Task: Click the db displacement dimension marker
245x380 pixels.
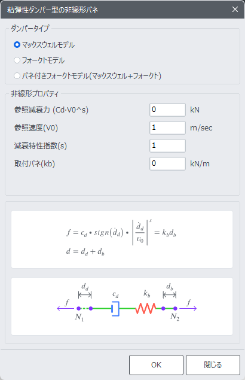Action: pyautogui.click(x=170, y=295)
